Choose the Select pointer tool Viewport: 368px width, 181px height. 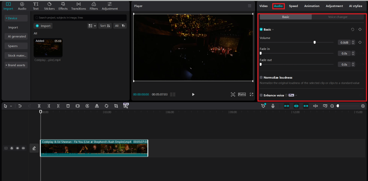tap(6, 106)
